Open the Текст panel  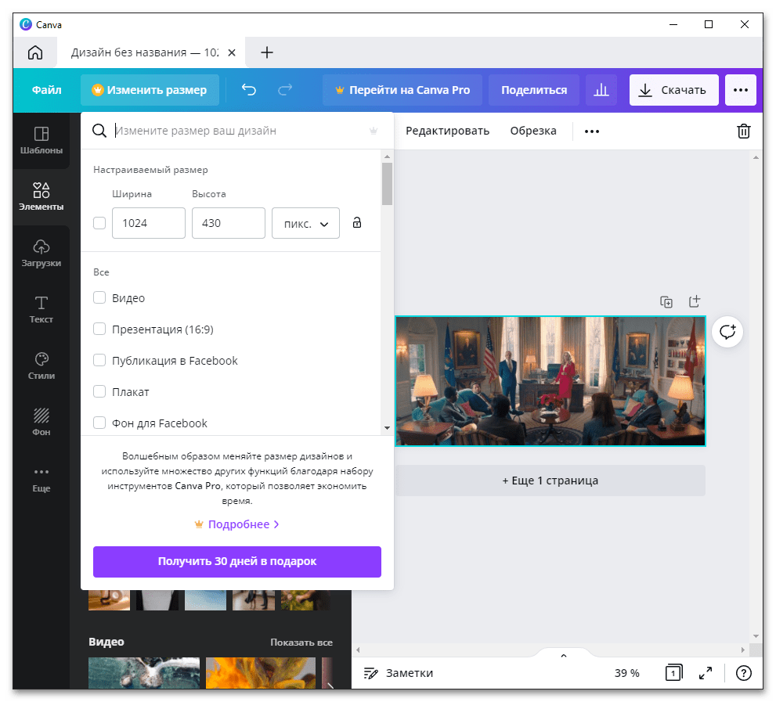(41, 310)
